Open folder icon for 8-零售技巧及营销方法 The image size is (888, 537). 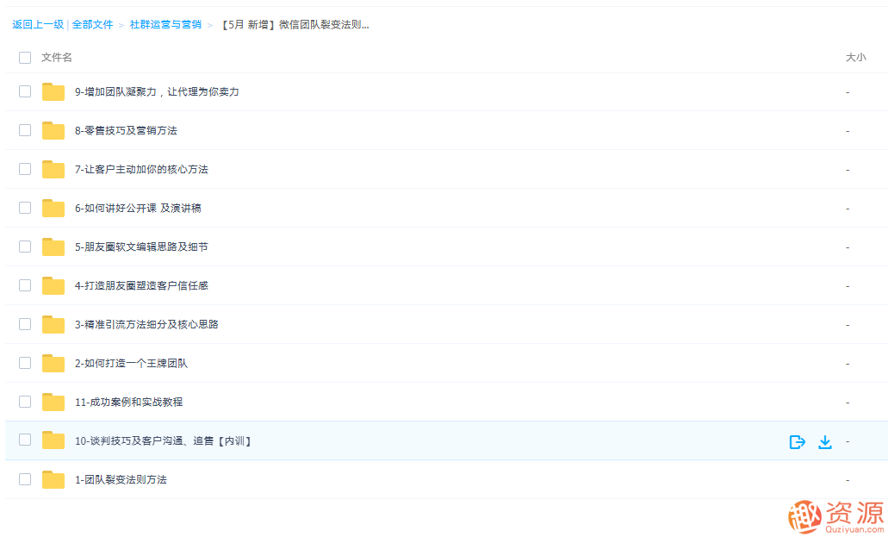[53, 130]
